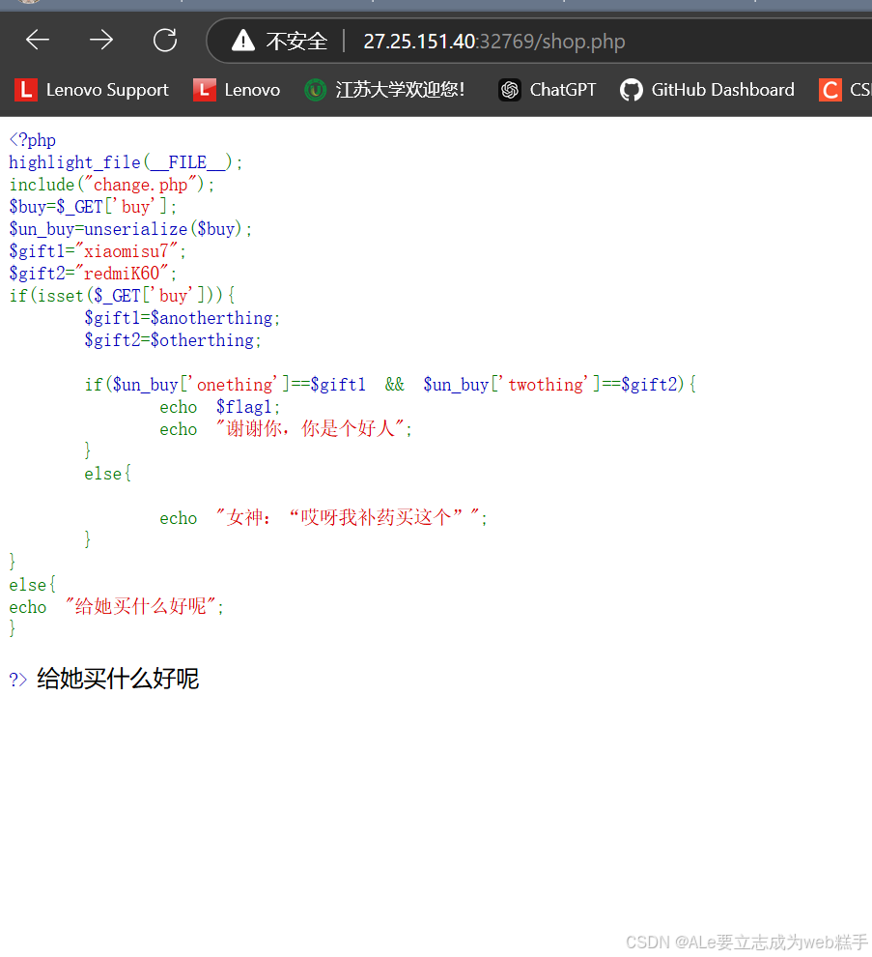Image resolution: width=872 pixels, height=957 pixels.
Task: Click the Lenovo Support favicon
Action: tap(26, 89)
